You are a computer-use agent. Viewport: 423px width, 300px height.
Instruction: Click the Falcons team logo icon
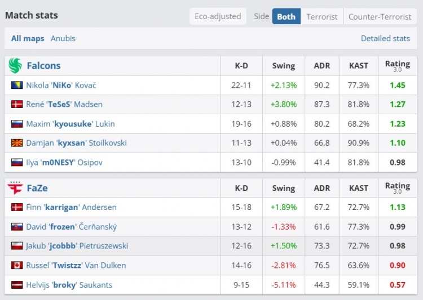(15, 66)
